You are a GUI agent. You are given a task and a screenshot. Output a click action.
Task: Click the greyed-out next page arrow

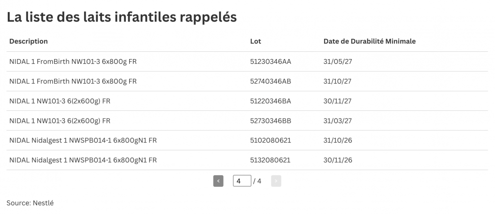(276, 181)
